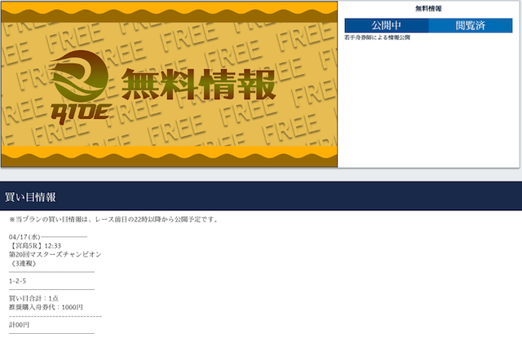Click the 買い目情報 section header

click(30, 197)
